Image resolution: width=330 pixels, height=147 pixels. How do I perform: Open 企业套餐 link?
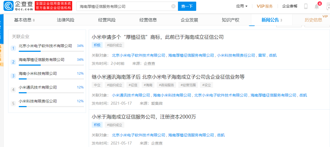pos(290,6)
